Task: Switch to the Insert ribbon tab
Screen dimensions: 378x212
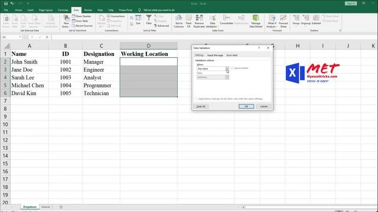Action: (30, 10)
